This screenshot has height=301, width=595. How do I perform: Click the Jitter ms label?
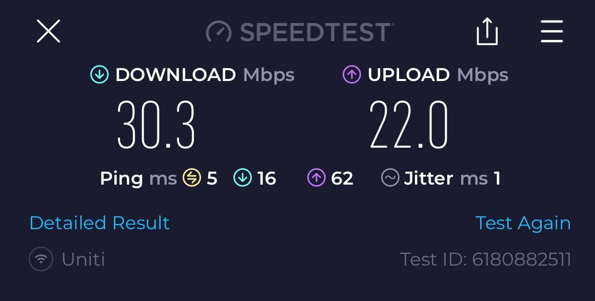coord(446,178)
